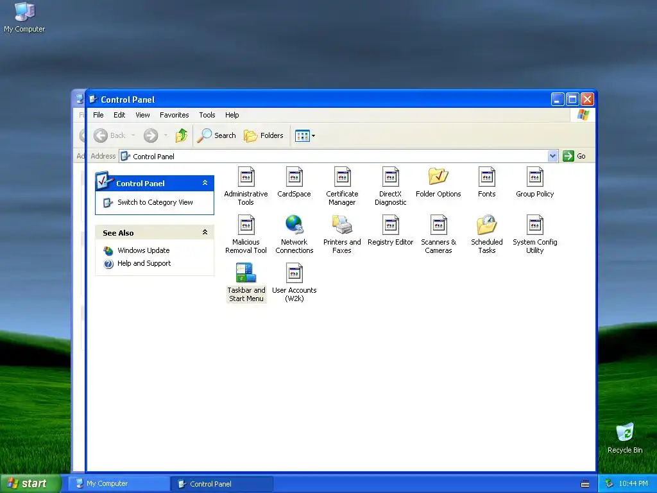Launch Malicious Removal Tool
The height and width of the screenshot is (493, 657).
[x=246, y=234]
